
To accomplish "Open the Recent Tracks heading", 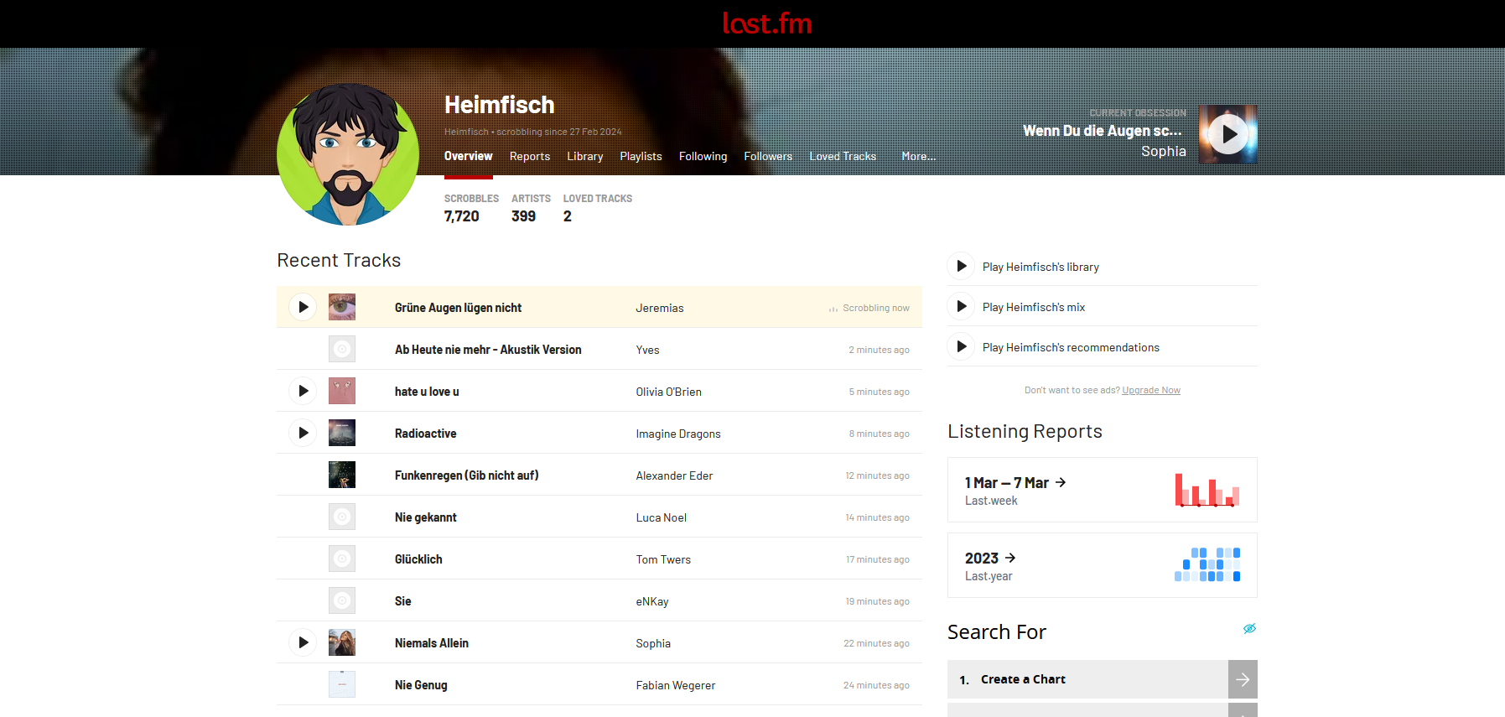I will point(339,260).
